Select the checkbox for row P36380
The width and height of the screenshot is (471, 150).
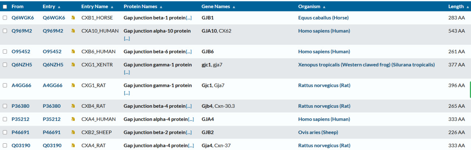click(5, 106)
